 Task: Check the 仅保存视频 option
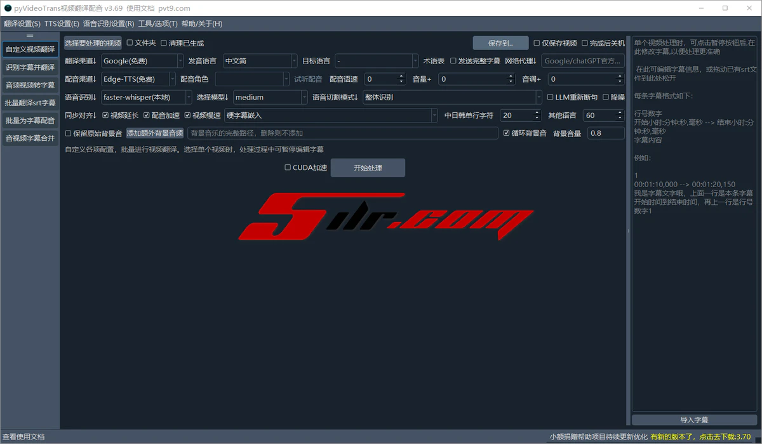coord(555,43)
